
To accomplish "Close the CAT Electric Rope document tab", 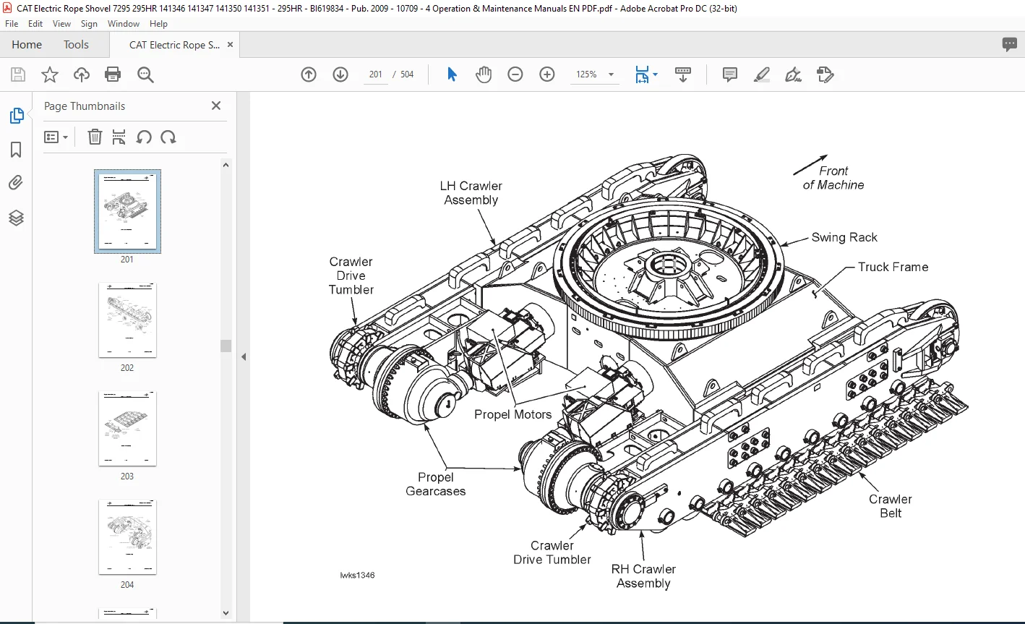I will click(x=231, y=45).
